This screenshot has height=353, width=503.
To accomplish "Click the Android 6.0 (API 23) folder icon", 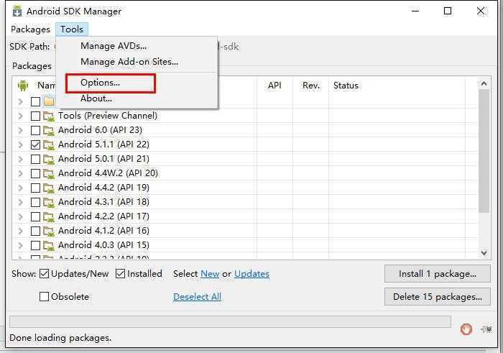I will point(49,130).
